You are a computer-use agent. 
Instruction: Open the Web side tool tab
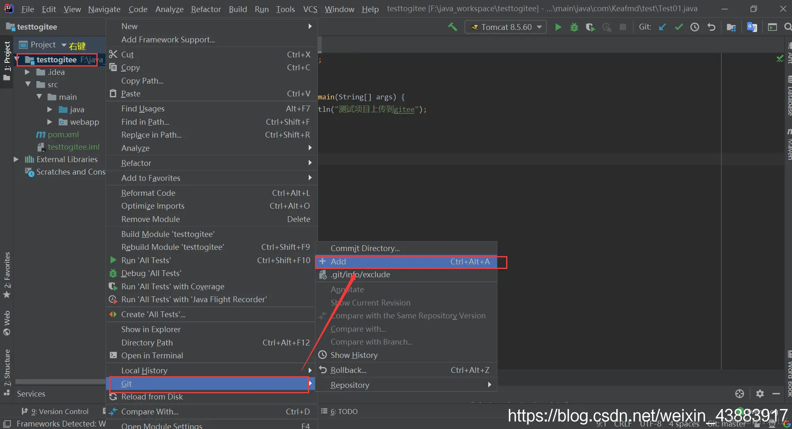tap(7, 323)
